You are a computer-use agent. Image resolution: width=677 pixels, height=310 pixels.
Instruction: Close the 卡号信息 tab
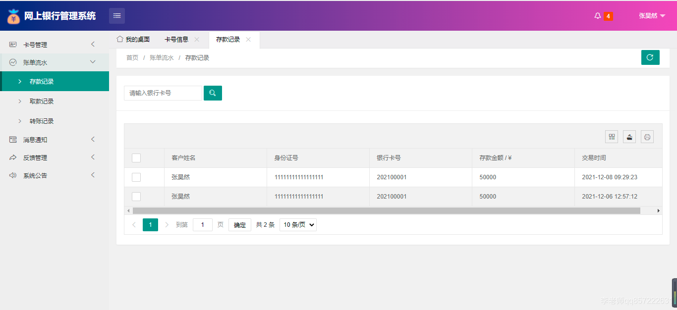pos(197,40)
